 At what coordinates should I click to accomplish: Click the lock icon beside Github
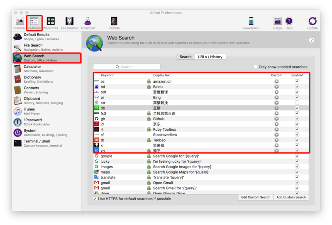click(149, 119)
